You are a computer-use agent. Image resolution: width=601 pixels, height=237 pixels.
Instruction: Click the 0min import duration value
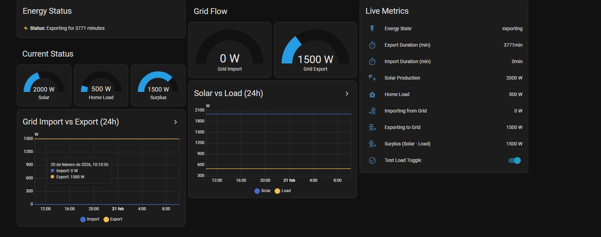pos(517,61)
